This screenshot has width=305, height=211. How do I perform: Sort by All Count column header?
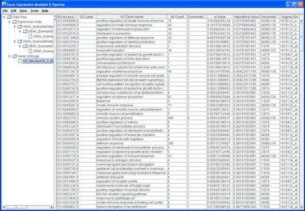click(x=177, y=17)
